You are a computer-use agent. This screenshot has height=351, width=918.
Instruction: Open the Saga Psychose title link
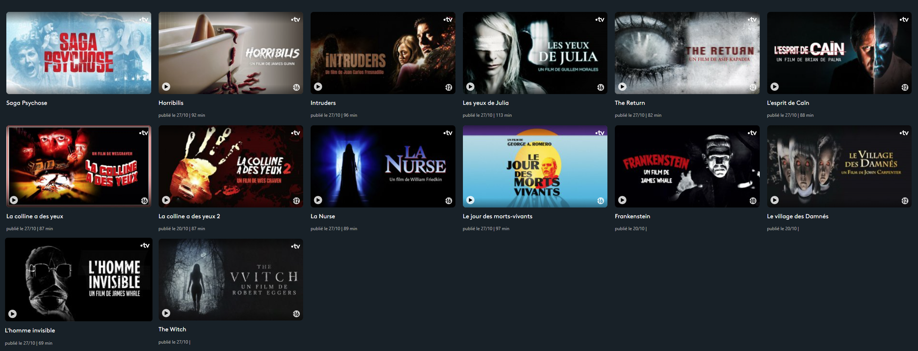27,103
